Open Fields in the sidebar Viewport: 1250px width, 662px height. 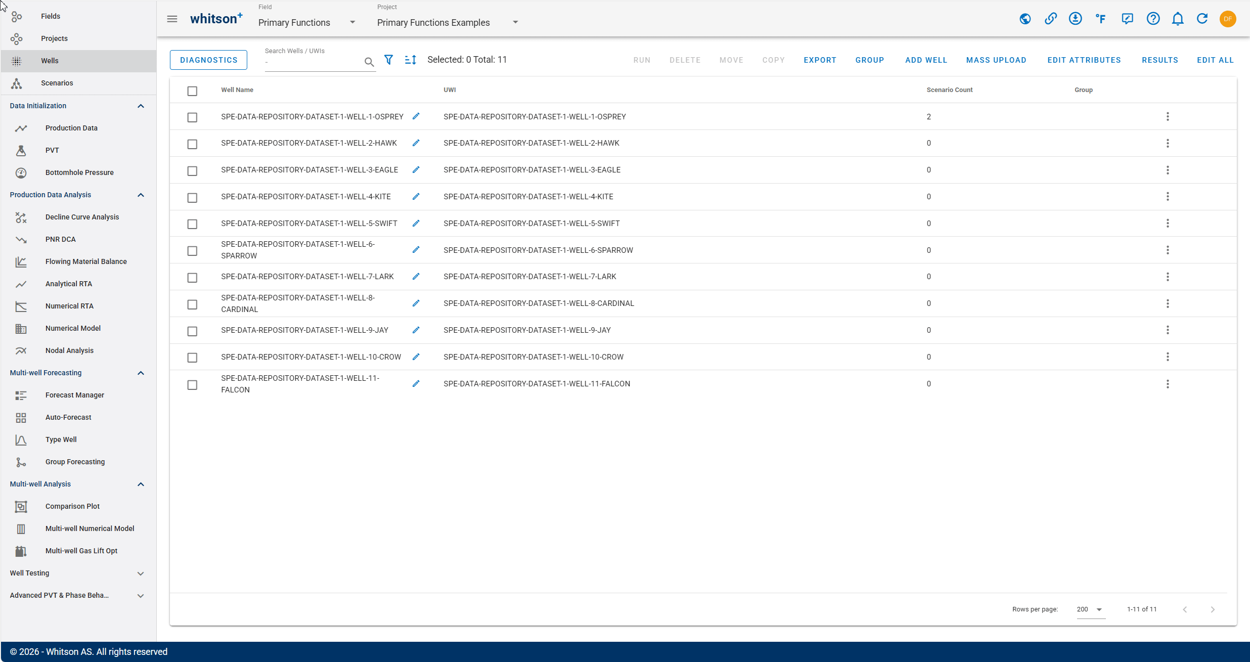78,16
